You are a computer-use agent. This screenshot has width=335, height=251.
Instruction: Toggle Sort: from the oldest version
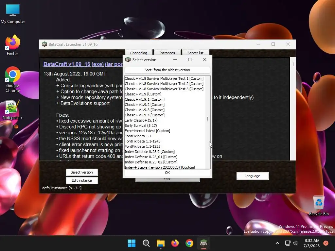[x=167, y=70]
